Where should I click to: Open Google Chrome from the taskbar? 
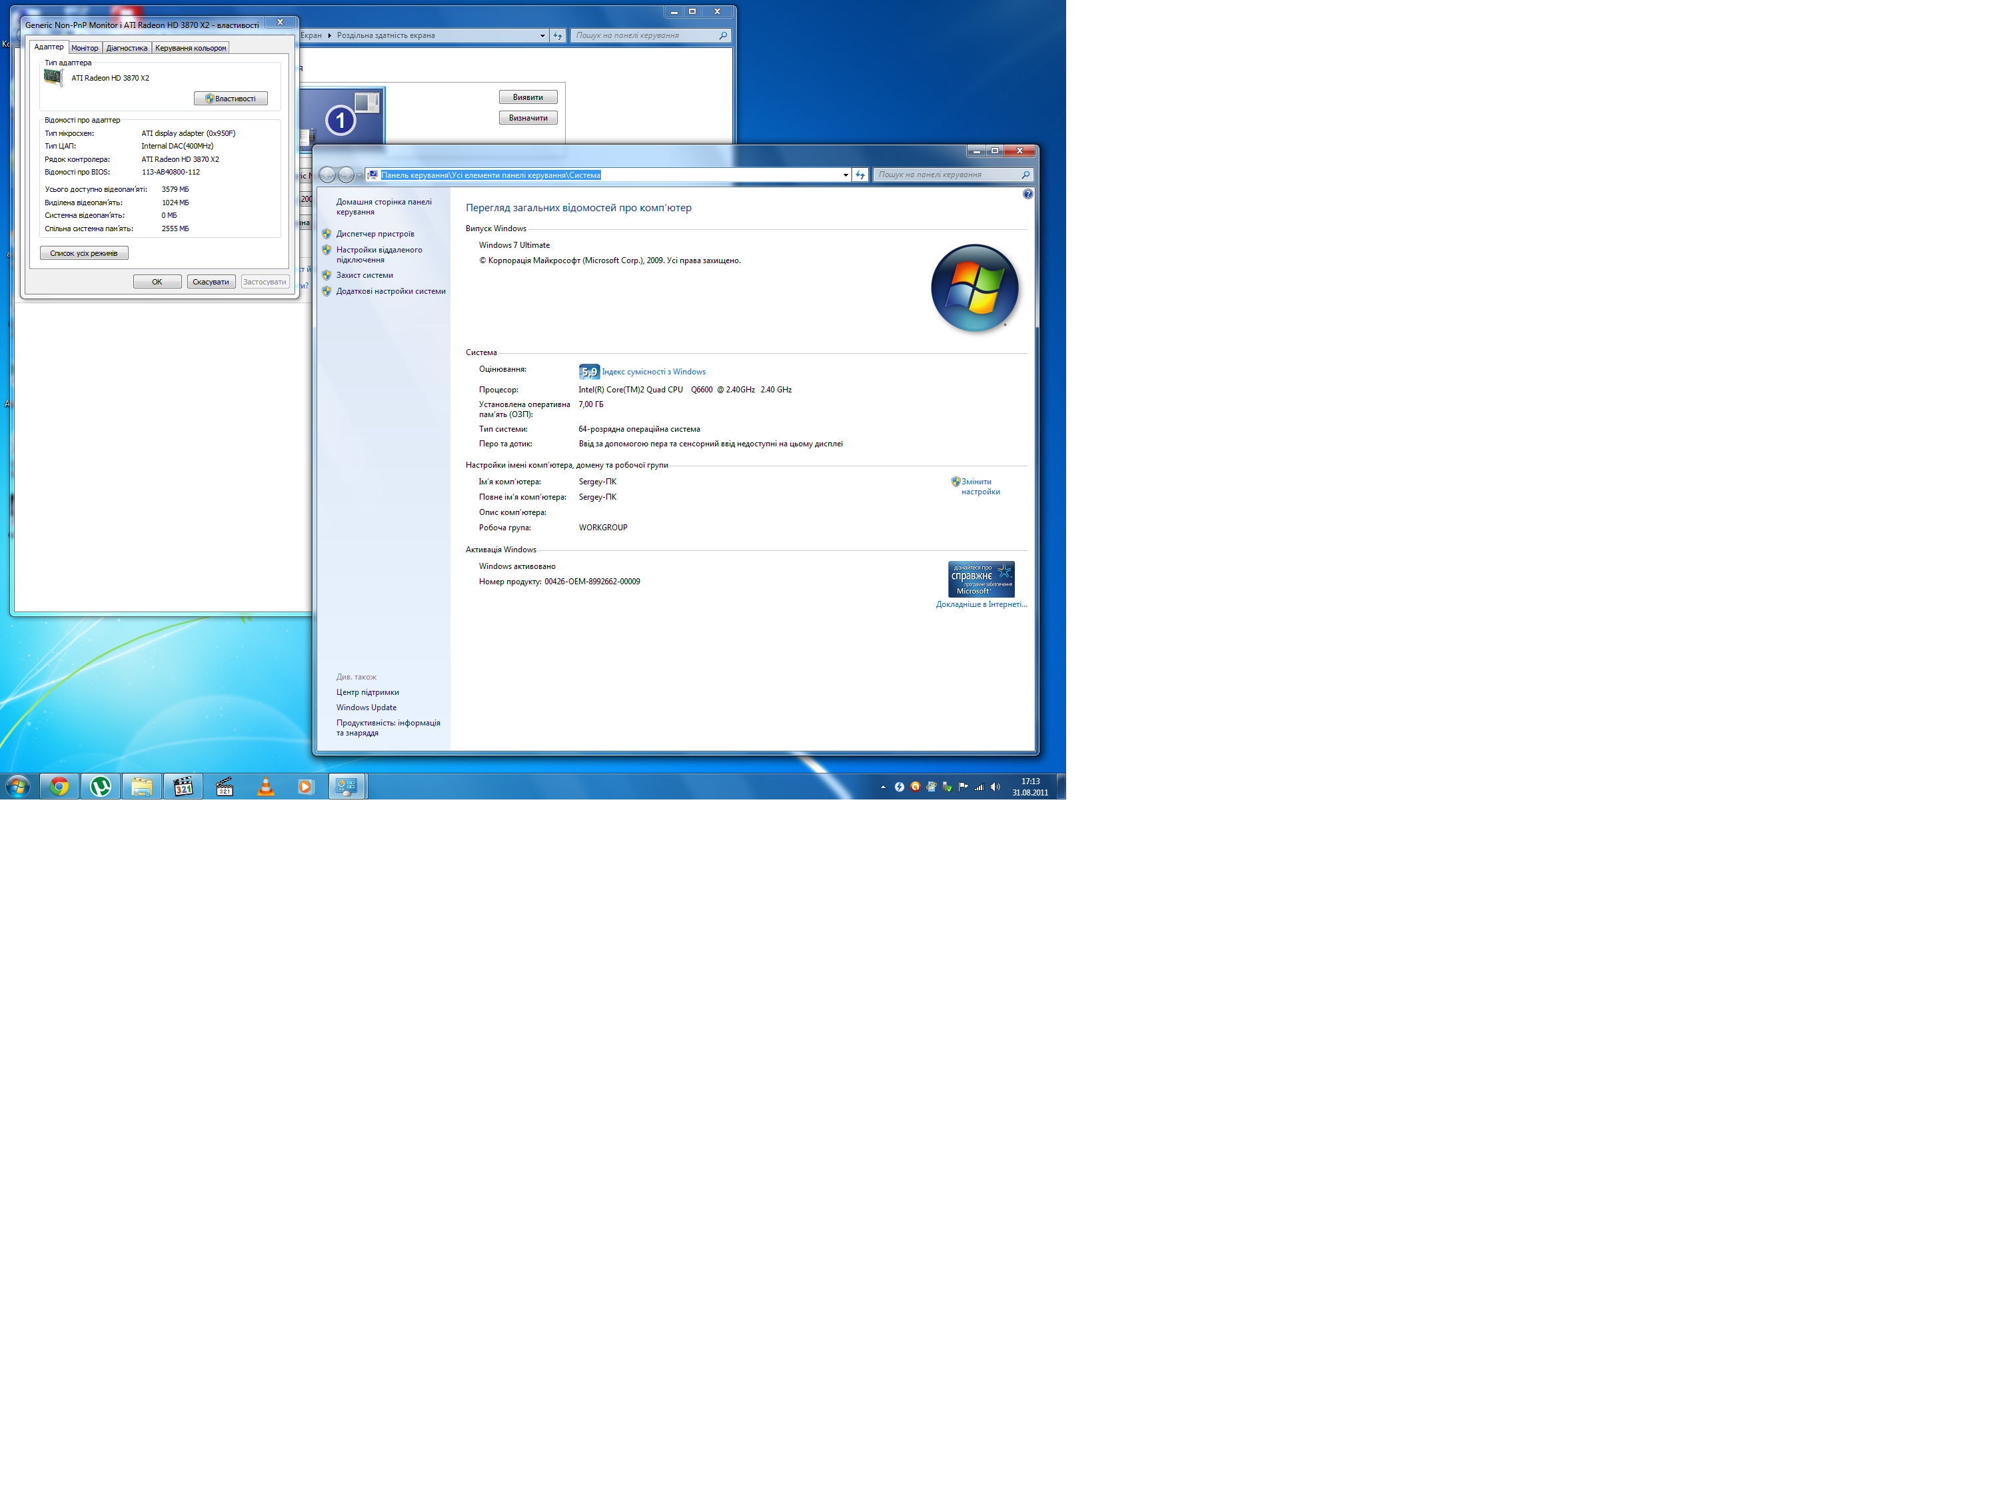click(x=60, y=786)
